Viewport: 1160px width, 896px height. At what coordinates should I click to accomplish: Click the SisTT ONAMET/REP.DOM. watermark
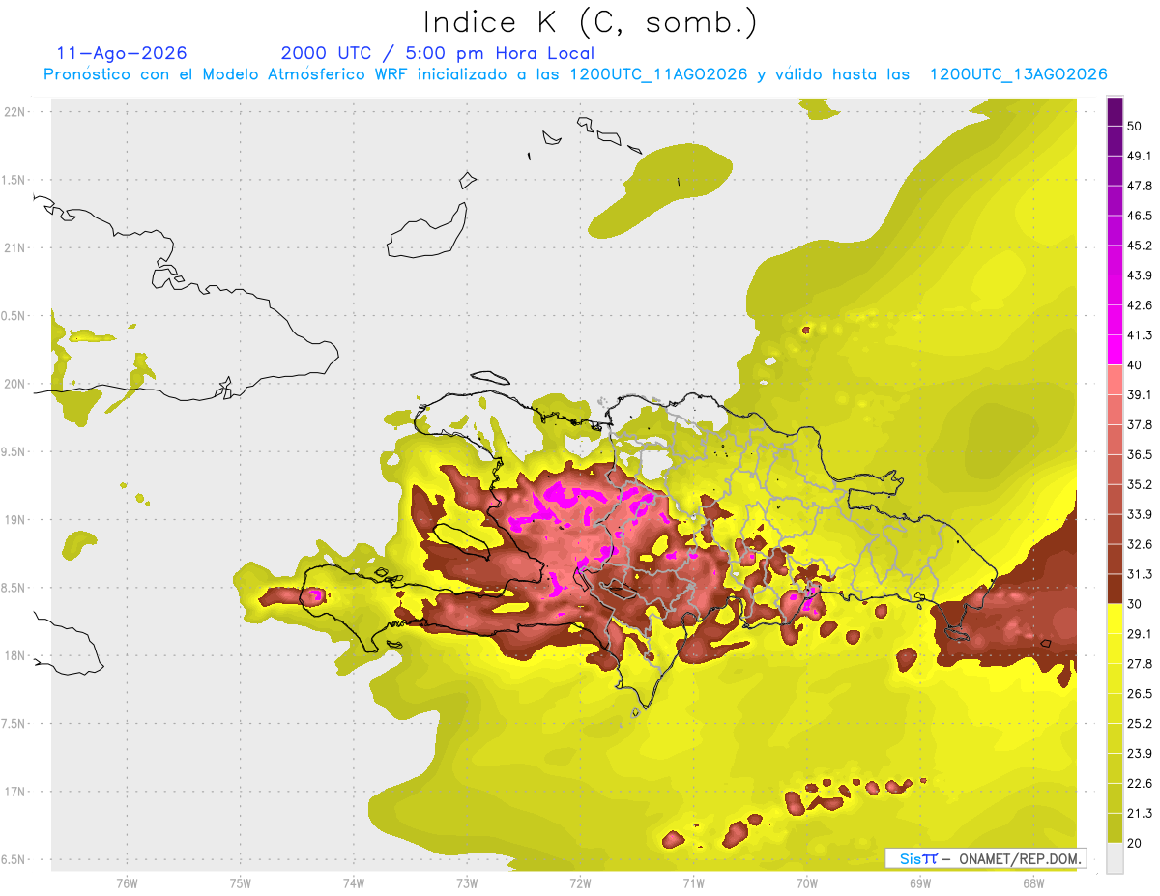986,858
